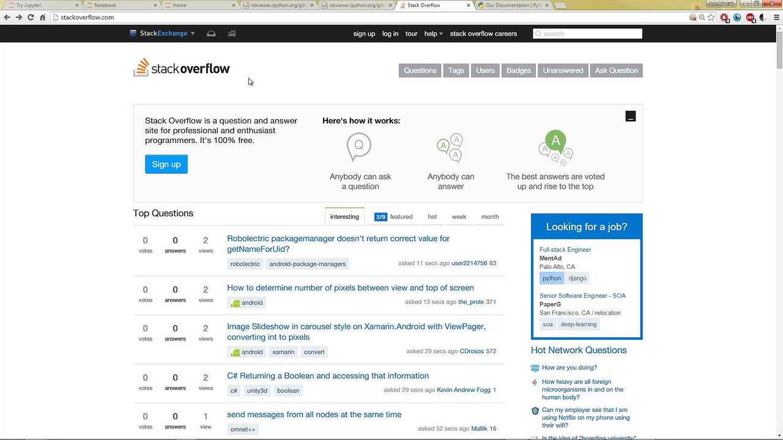Click the Stack Overflow logo
Viewport: 783px width, 440px height.
pyautogui.click(x=182, y=68)
